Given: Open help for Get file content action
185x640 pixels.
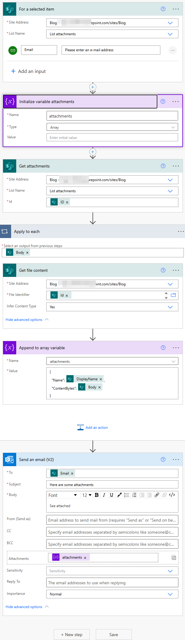Looking at the screenshot, I should point(163,270).
